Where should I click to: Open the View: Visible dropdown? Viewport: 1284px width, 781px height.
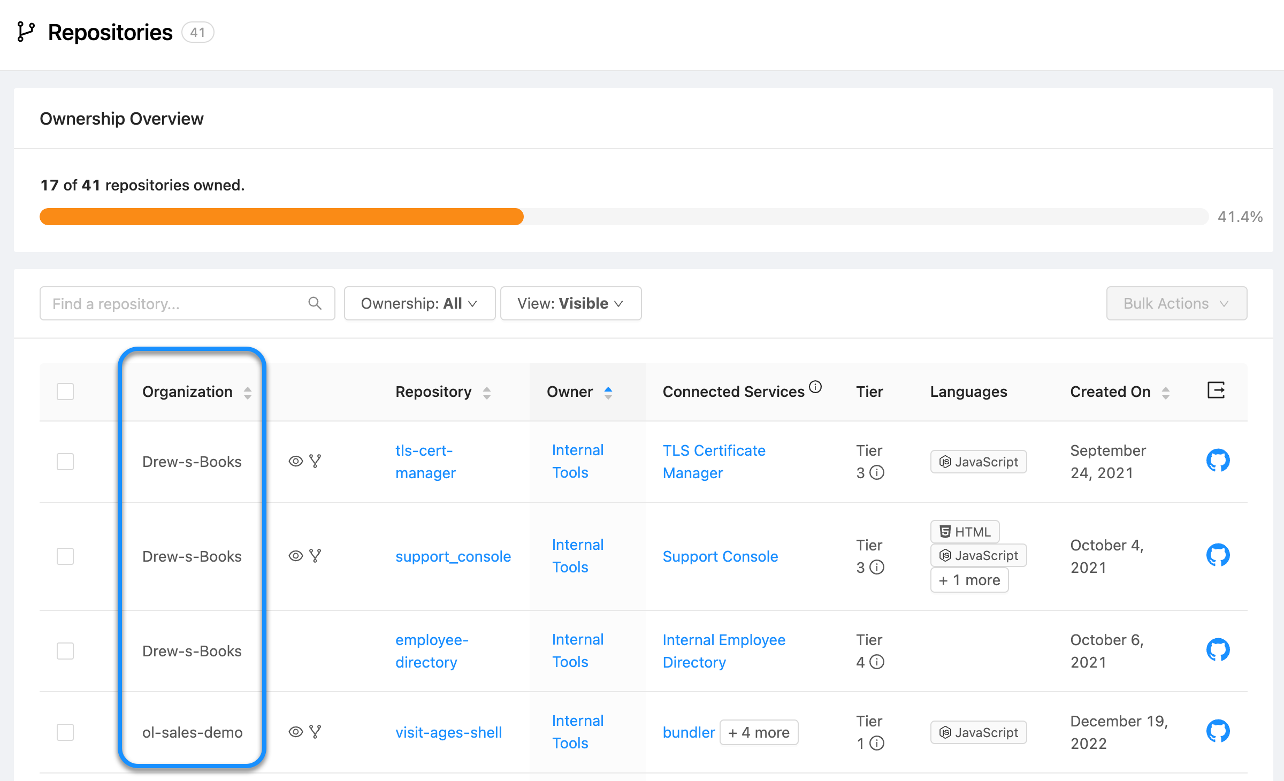570,303
